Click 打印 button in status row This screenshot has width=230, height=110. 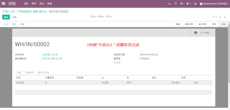pos(6,24)
